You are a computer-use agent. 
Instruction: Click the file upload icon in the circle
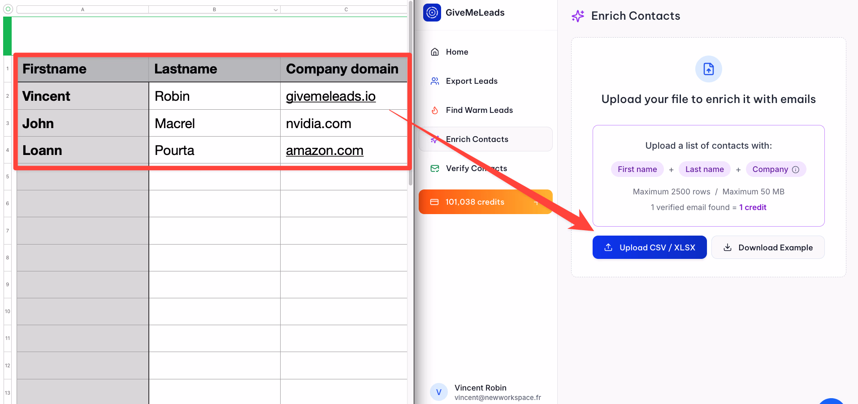[x=709, y=69]
